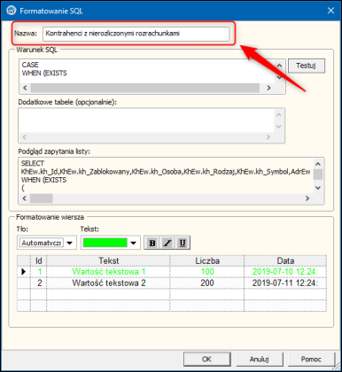
Task: Click the OK button
Action: tap(207, 359)
